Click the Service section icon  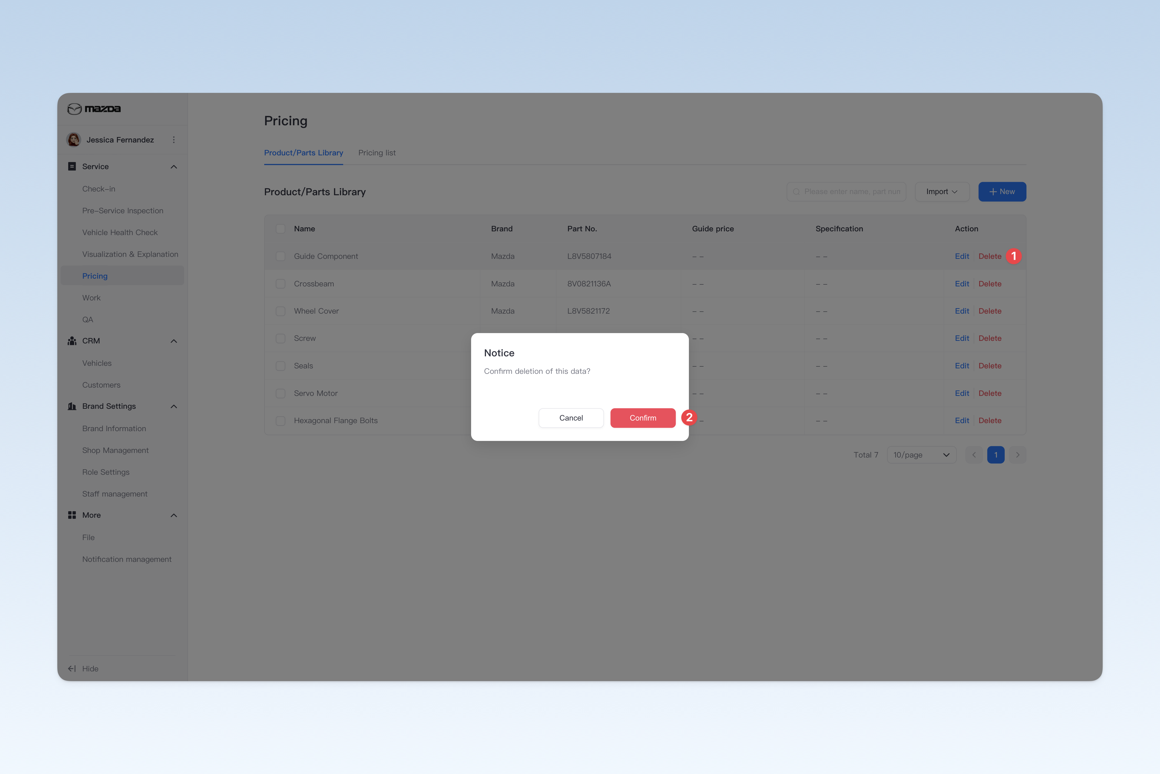click(72, 166)
